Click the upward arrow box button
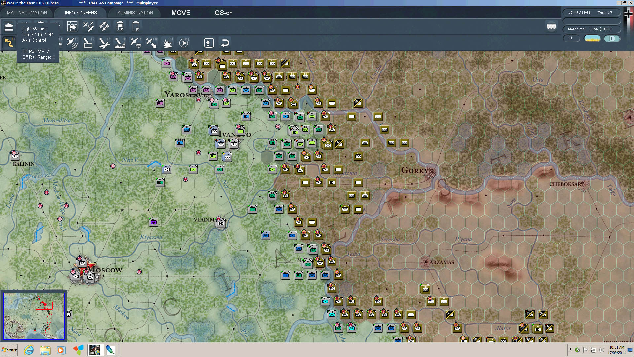Viewport: 634px width, 357px height. coord(209,43)
